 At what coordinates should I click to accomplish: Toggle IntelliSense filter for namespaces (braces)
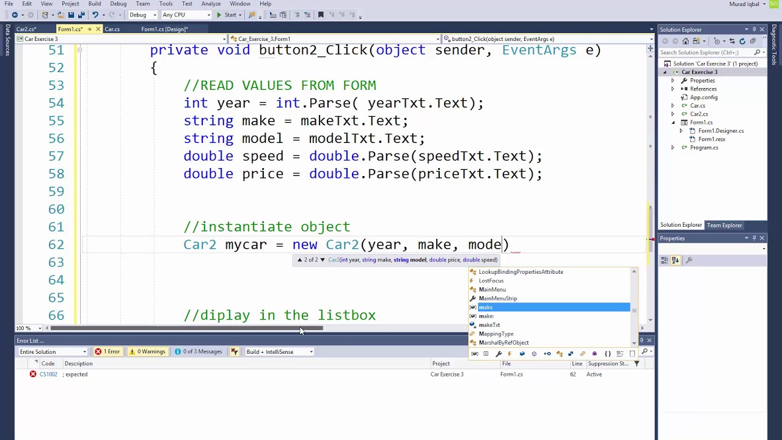click(x=607, y=354)
